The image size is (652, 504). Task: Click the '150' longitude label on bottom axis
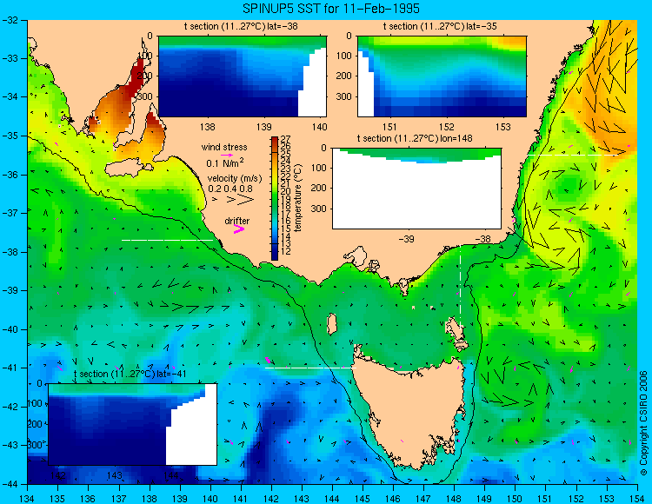click(x=515, y=499)
